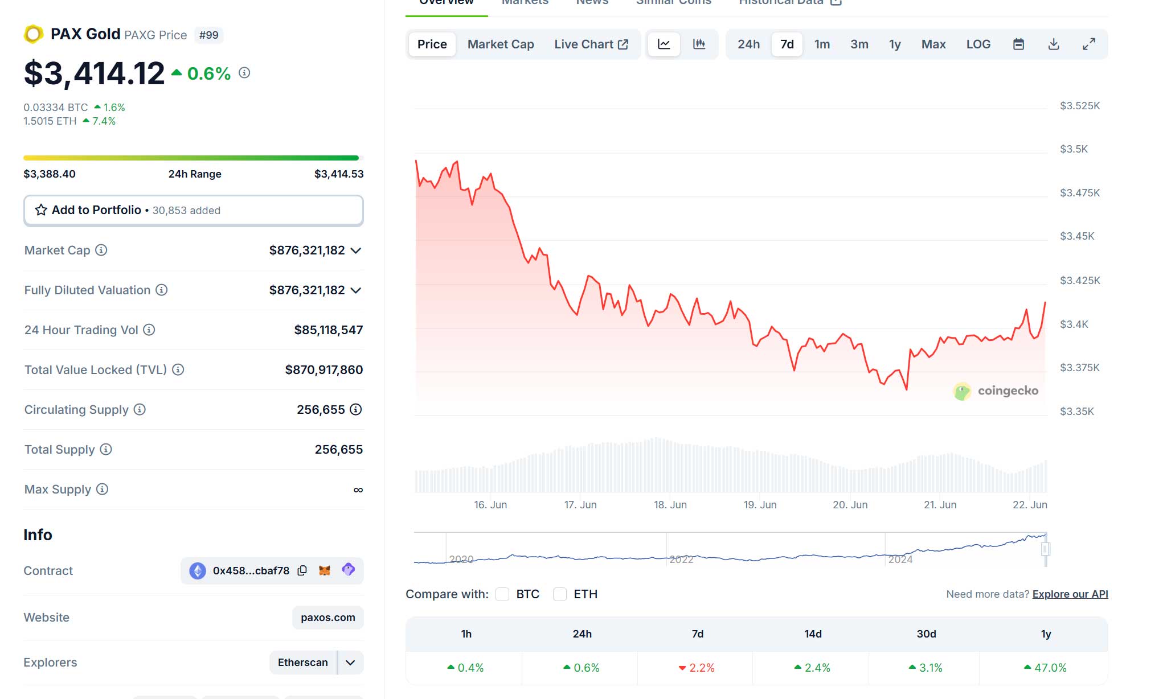Click the purple wallet icon in Contract row
This screenshot has height=699, width=1167.
[x=349, y=569]
